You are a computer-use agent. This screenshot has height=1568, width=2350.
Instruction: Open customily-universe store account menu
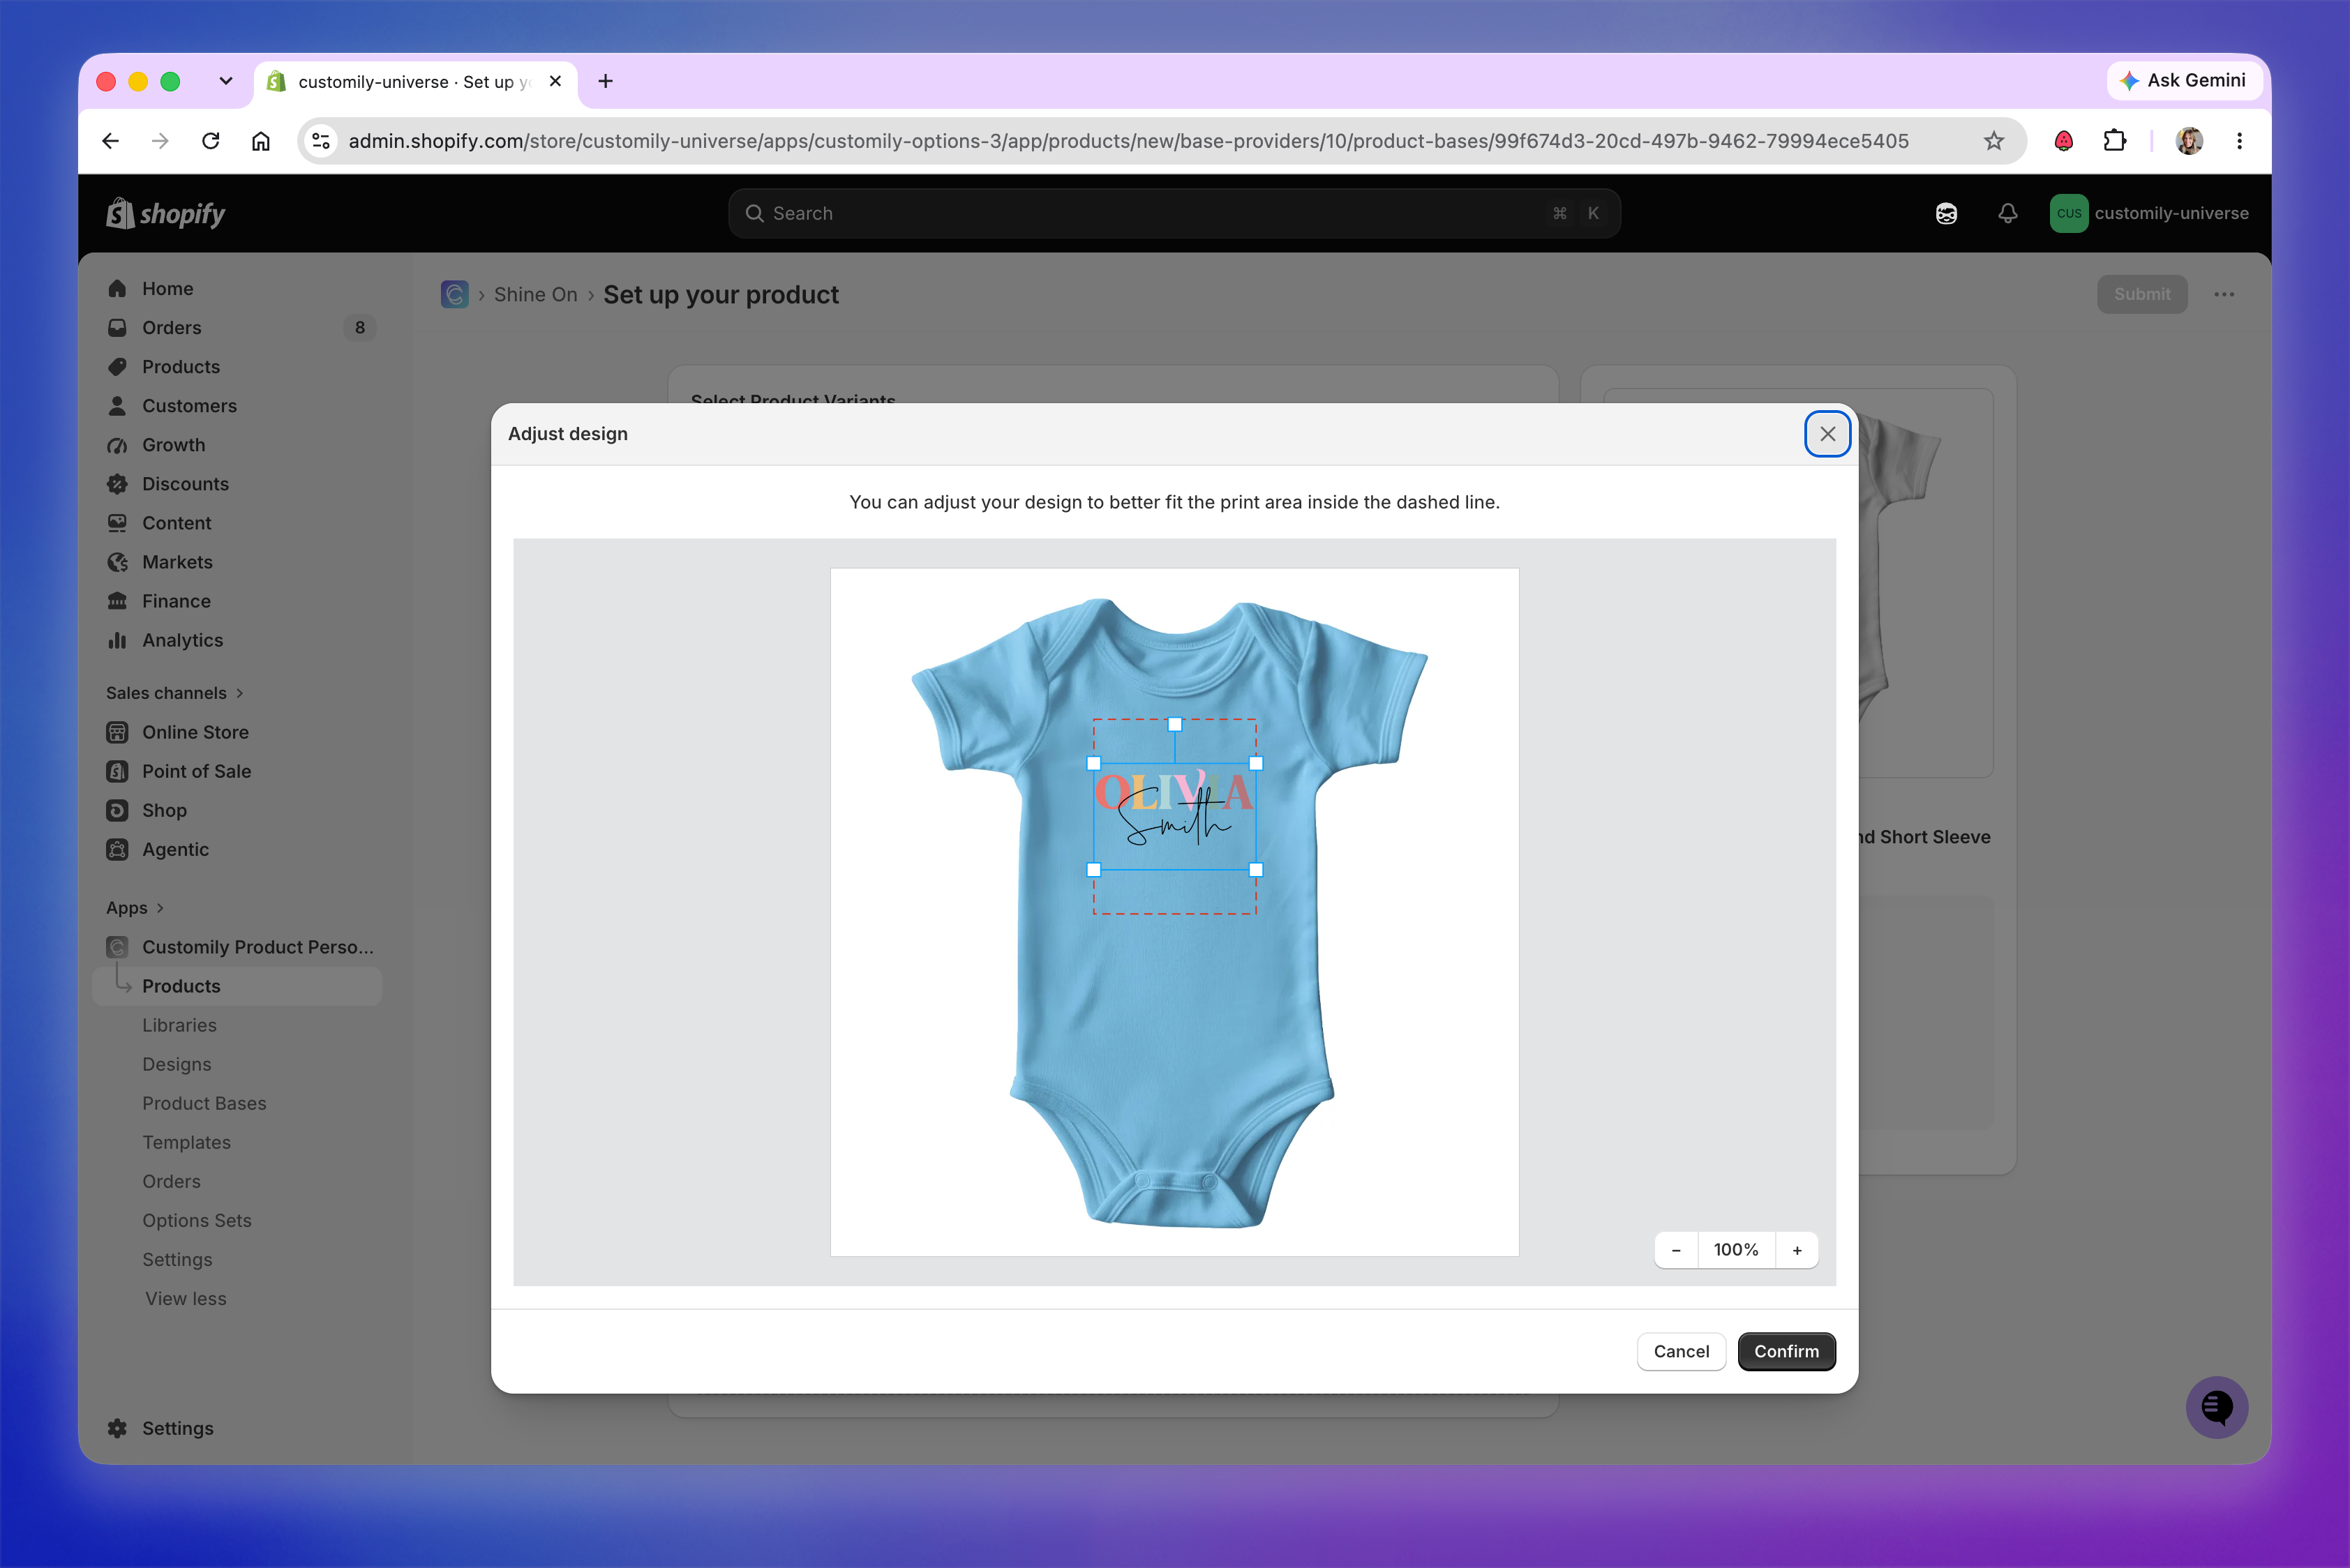pos(2149,213)
